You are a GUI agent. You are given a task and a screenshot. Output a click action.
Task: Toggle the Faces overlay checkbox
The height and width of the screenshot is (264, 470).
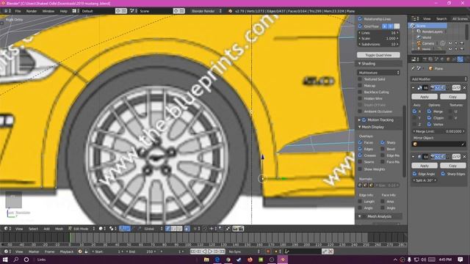pos(360,142)
